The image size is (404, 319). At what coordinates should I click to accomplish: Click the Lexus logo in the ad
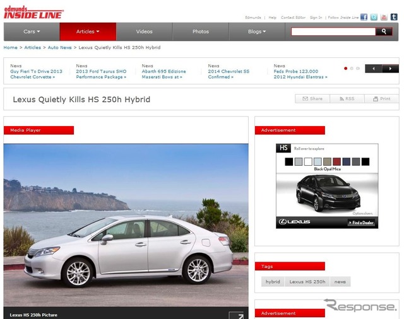coord(294,221)
